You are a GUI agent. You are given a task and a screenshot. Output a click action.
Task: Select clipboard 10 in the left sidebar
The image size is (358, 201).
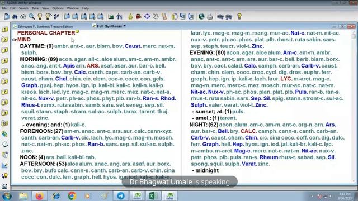coord(4,123)
